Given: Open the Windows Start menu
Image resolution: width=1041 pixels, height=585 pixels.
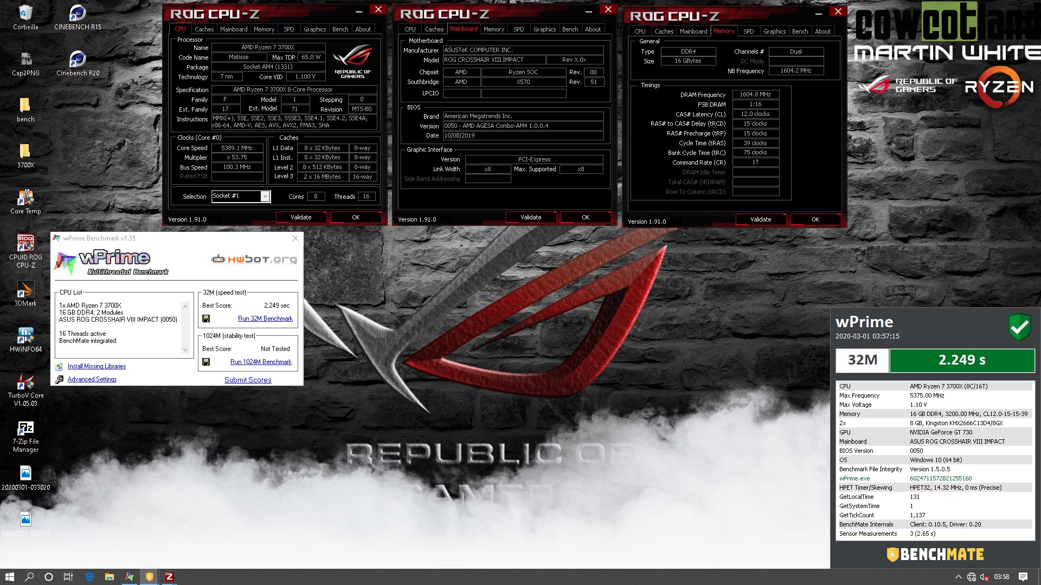Looking at the screenshot, I should [9, 577].
